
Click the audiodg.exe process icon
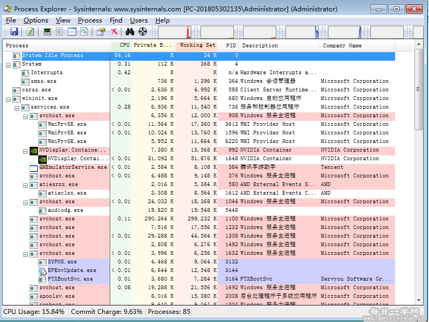click(42, 210)
